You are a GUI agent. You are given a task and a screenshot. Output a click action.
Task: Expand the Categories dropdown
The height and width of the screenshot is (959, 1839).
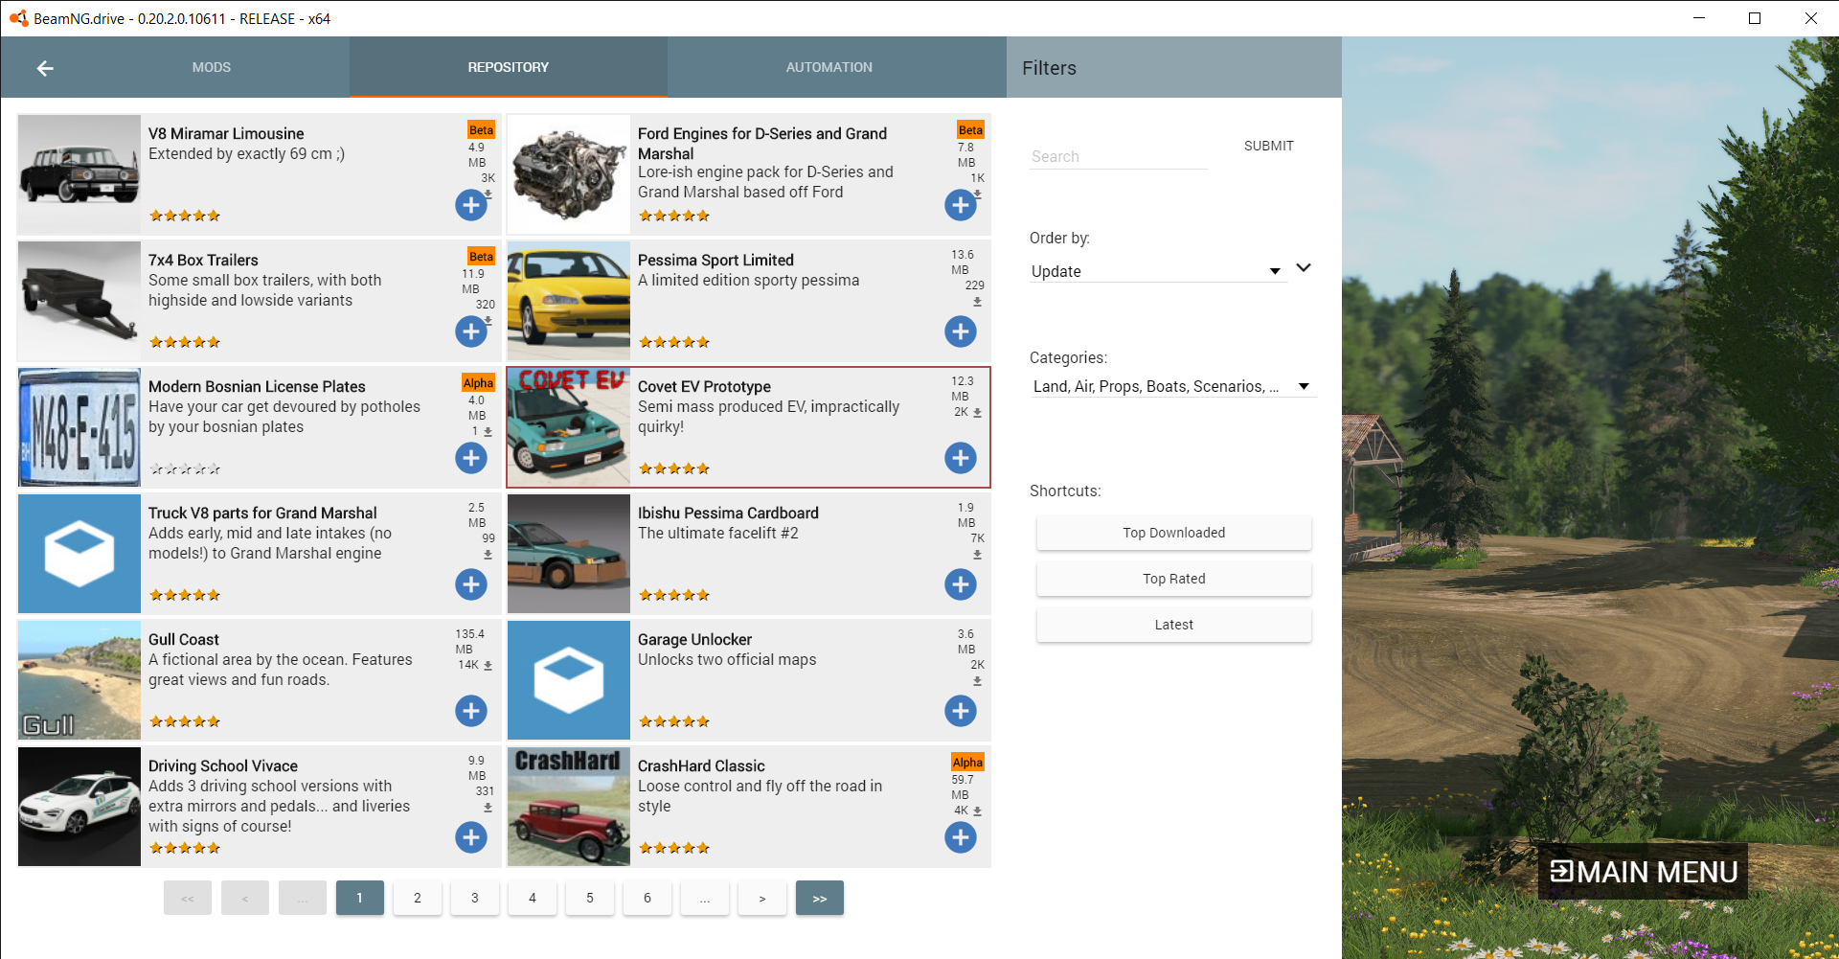click(1173, 386)
